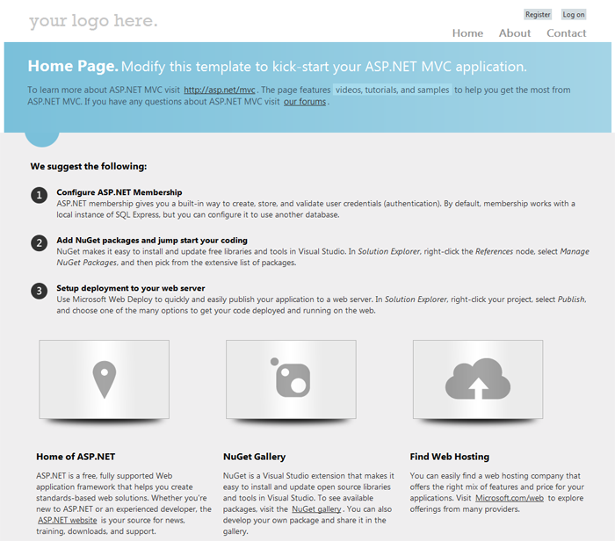
Task: Click the location pin icon tile
Action: pyautogui.click(x=104, y=379)
